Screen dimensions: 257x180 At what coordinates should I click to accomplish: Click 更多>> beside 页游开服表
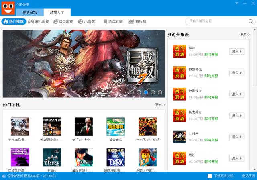(245, 35)
